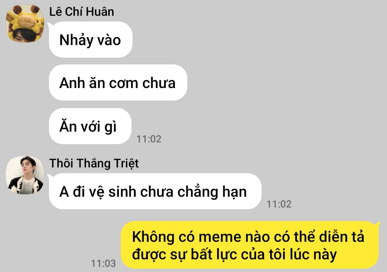Tap the sender name Lê Chí Huân

click(x=82, y=12)
